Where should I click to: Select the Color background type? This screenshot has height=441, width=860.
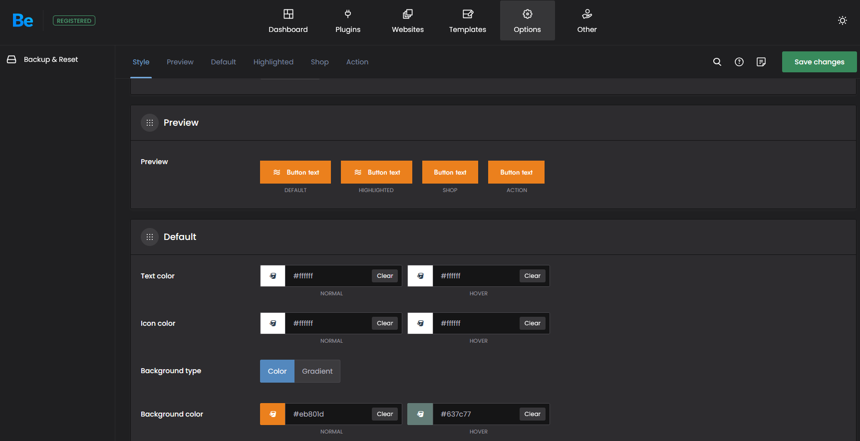277,371
